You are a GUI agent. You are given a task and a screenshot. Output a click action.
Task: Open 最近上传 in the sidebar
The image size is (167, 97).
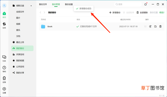(20, 42)
